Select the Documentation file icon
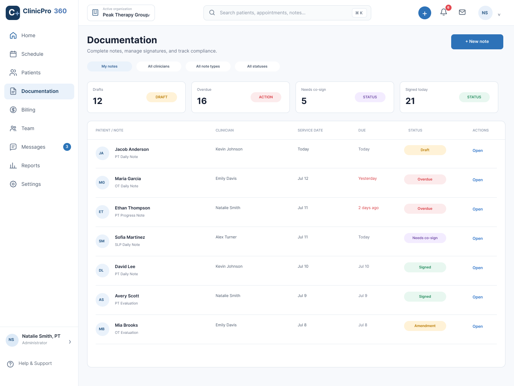Image resolution: width=514 pixels, height=386 pixels. (x=13, y=91)
